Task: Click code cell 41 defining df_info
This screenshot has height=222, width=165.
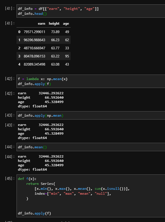Action: coord(91,11)
